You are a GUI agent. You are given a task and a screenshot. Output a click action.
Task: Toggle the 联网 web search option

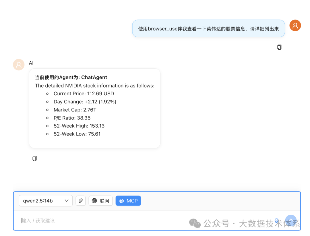[101, 201]
